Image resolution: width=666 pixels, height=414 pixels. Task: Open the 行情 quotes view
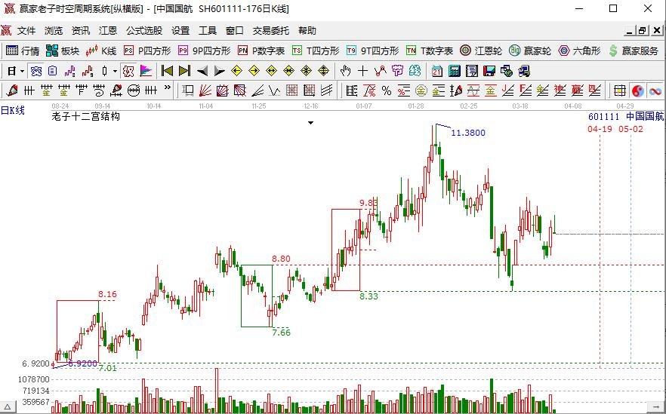[23, 51]
